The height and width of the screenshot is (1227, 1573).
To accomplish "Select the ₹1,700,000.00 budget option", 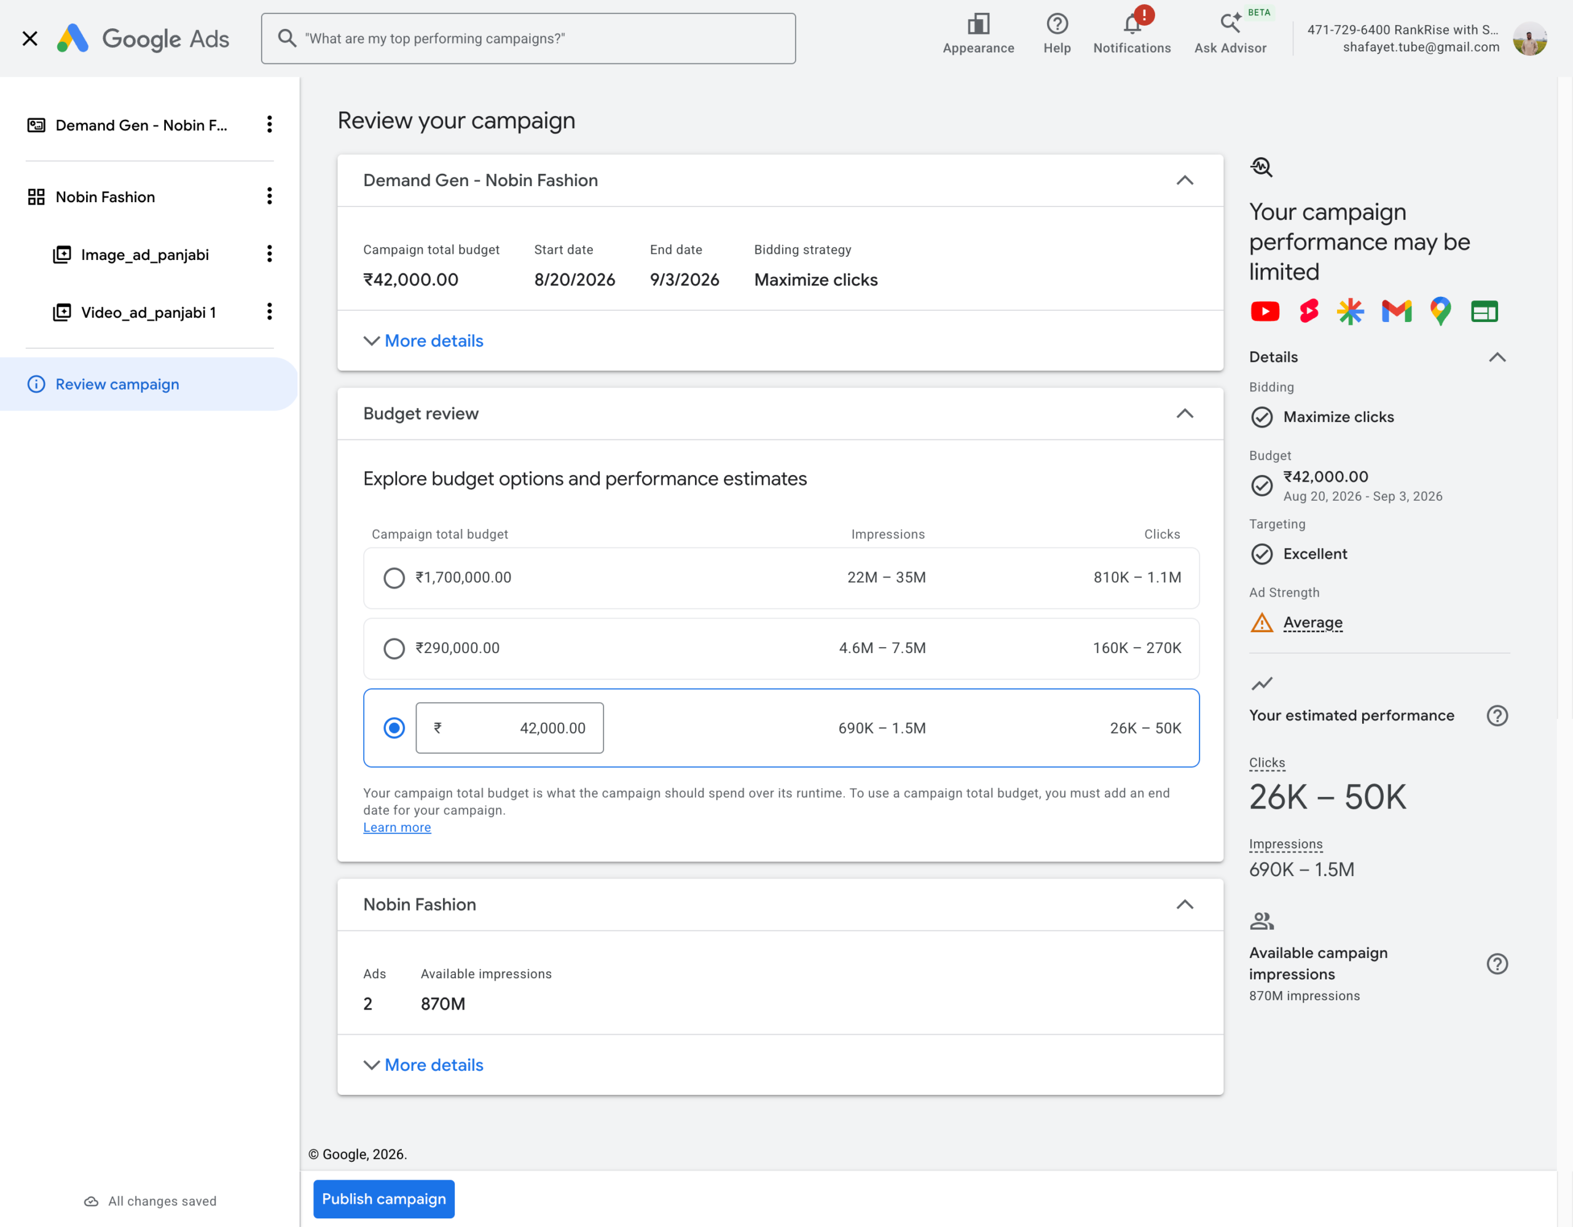I will click(x=394, y=578).
